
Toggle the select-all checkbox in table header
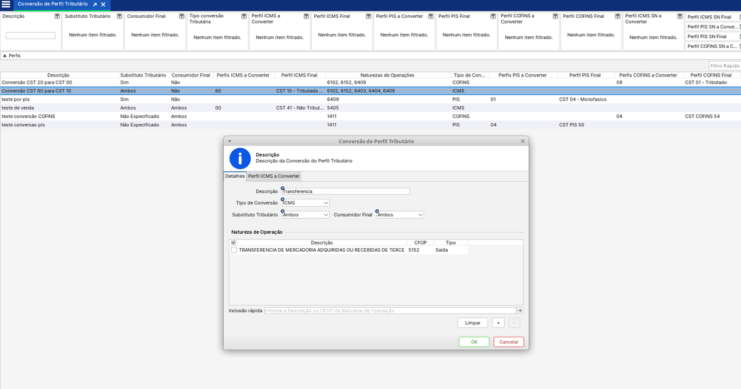point(233,243)
